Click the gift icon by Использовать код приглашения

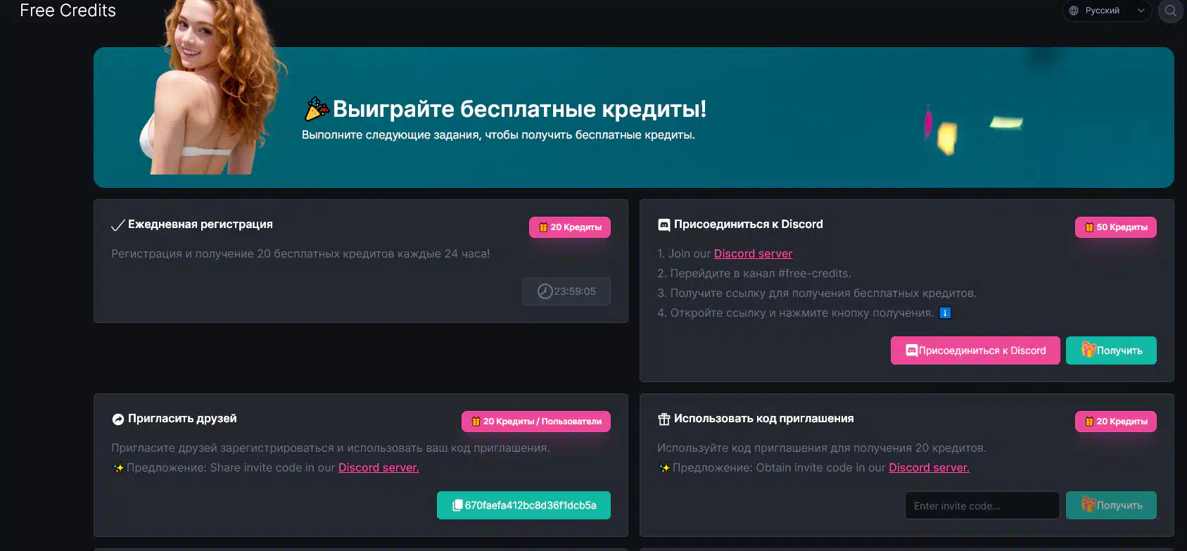pyautogui.click(x=664, y=419)
